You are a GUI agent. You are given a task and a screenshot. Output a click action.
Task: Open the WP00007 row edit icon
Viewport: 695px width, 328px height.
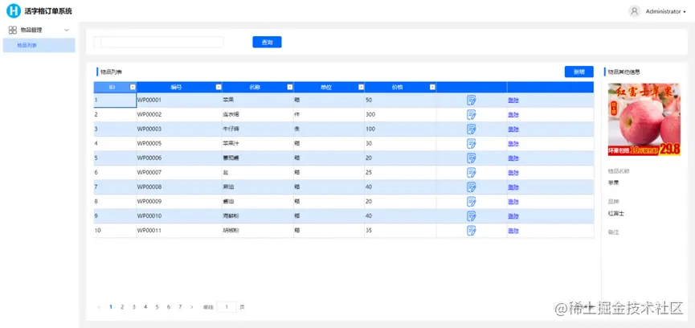coord(471,172)
